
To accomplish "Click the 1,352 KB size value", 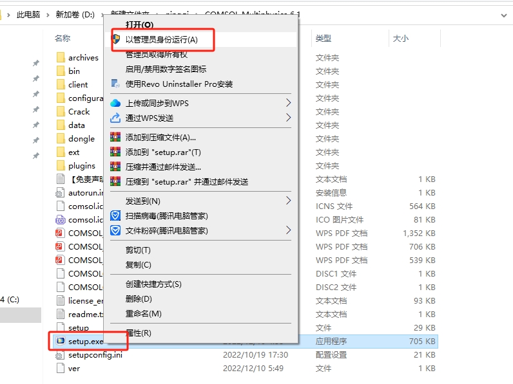I will [419, 233].
